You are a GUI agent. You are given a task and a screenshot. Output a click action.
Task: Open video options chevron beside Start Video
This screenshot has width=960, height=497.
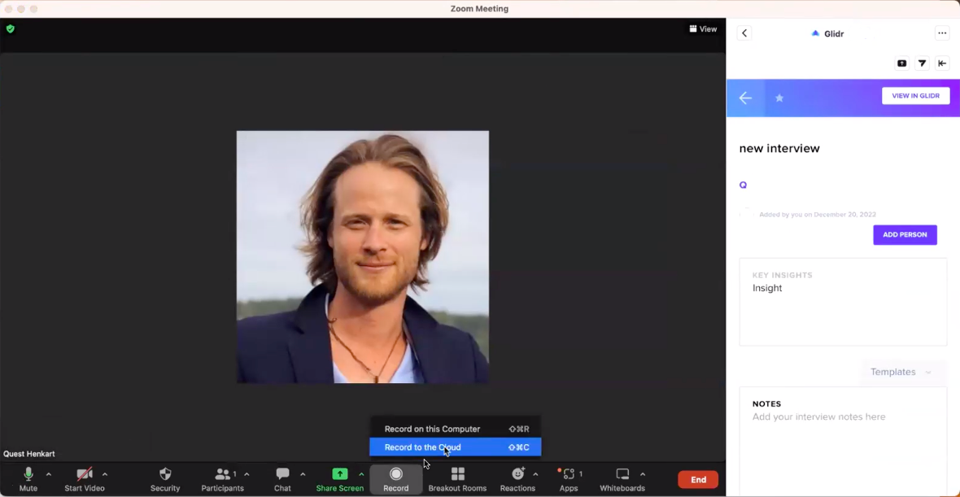[105, 474]
